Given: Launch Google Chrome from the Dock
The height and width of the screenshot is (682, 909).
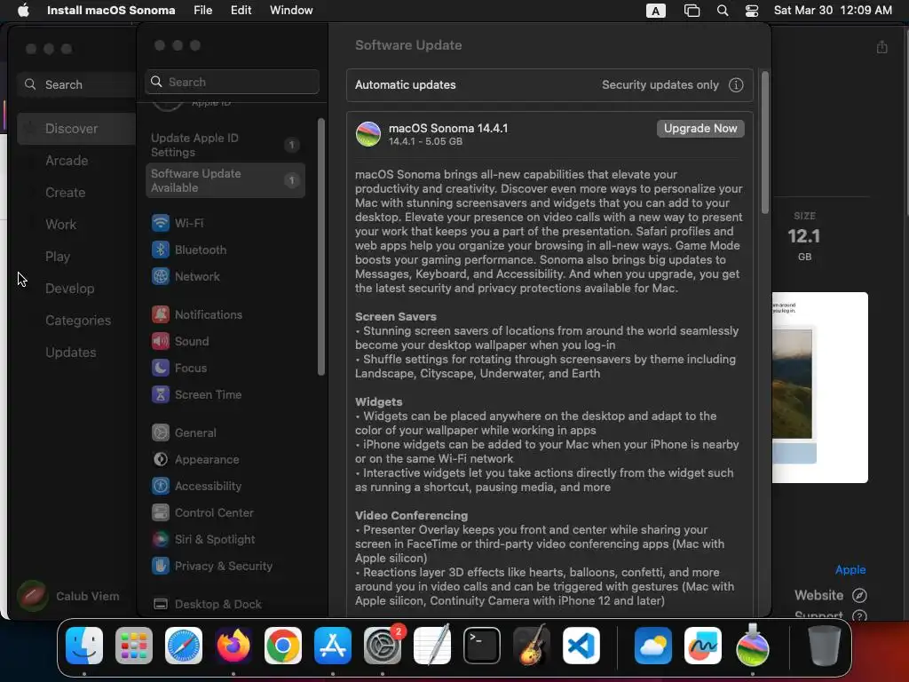Looking at the screenshot, I should coord(283,646).
